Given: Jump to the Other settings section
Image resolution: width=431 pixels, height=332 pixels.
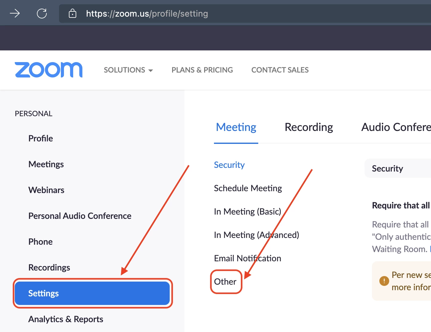Looking at the screenshot, I should point(225,282).
